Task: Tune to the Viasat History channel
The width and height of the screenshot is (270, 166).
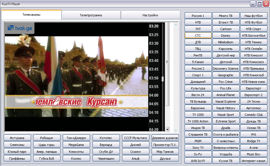Action: (x=226, y=108)
